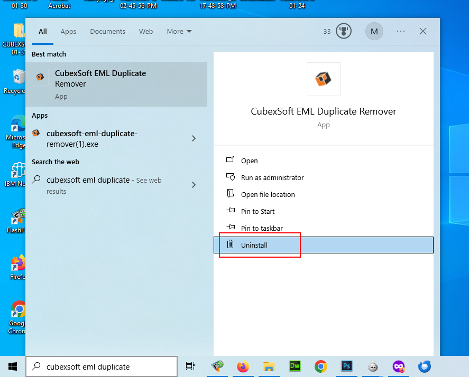Open Dreamweaver from the taskbar
This screenshot has height=377, width=469.
(x=295, y=366)
